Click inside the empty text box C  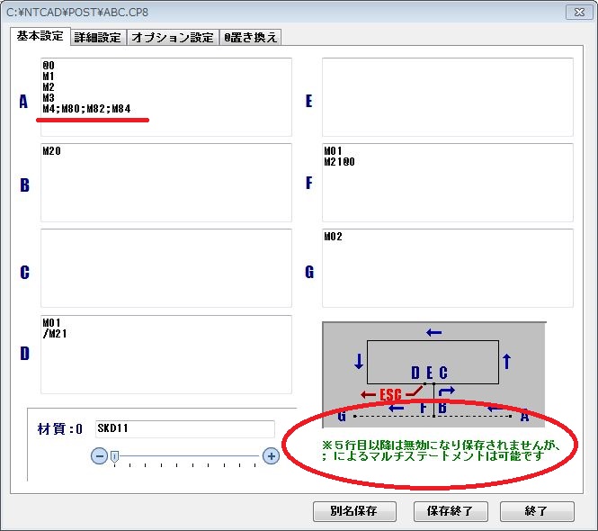165,268
